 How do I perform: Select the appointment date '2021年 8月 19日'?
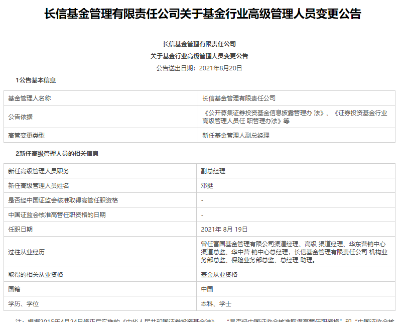point(224,229)
